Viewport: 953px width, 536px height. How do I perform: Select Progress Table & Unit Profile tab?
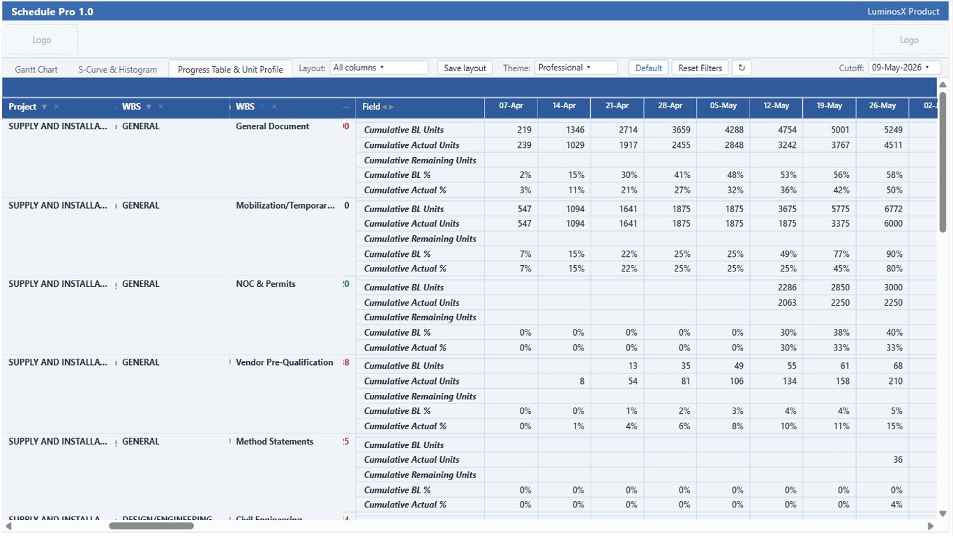(230, 69)
